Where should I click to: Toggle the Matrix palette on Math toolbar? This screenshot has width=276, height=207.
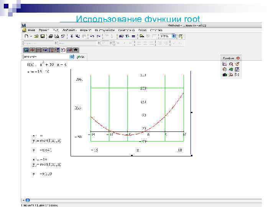[x=39, y=50]
